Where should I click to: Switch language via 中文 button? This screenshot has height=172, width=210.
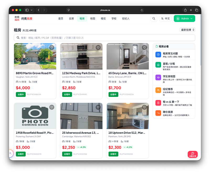click(165, 19)
